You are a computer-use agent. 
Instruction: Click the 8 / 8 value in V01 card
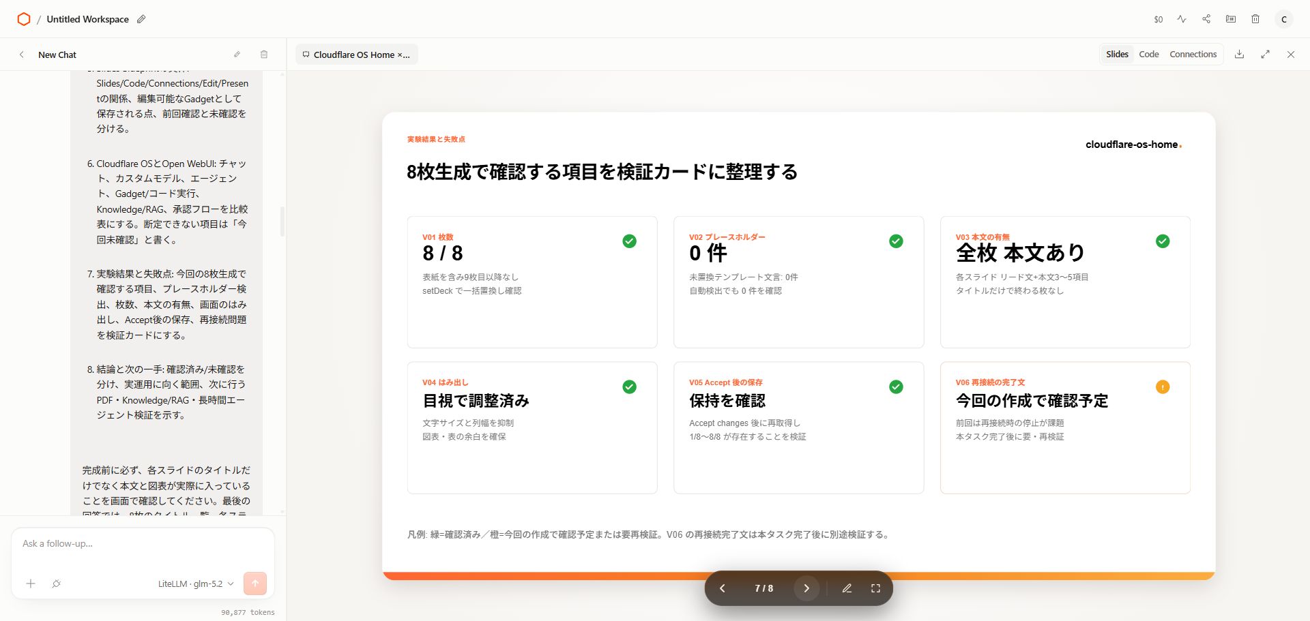pyautogui.click(x=443, y=254)
